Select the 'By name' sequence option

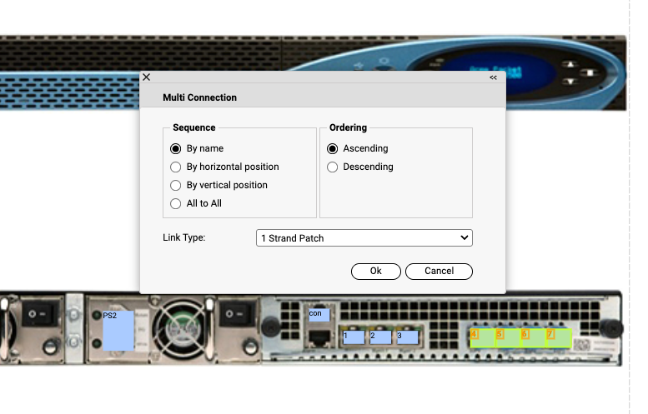pyautogui.click(x=176, y=149)
